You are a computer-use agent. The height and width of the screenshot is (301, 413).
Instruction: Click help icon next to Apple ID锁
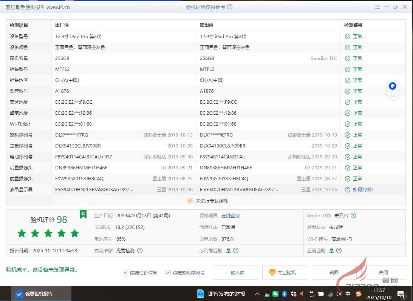(353, 216)
